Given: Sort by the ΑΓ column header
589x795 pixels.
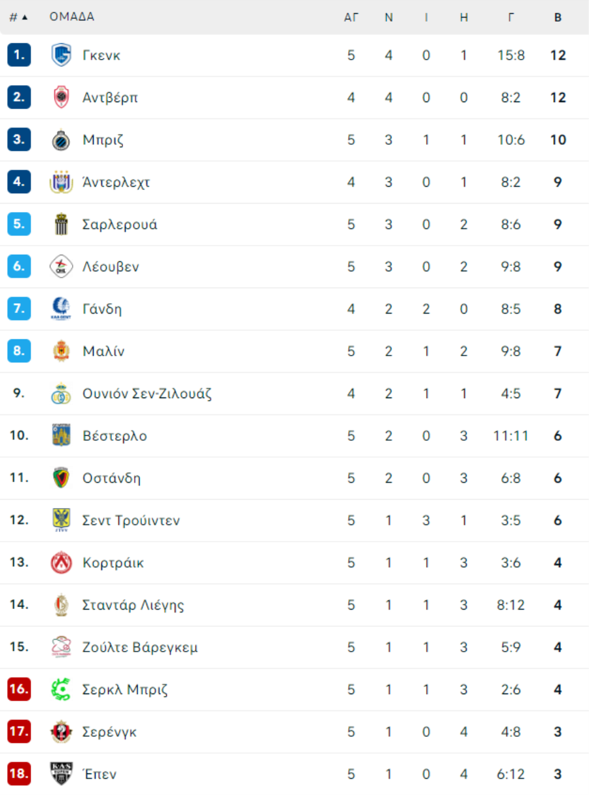Looking at the screenshot, I should pyautogui.click(x=351, y=18).
